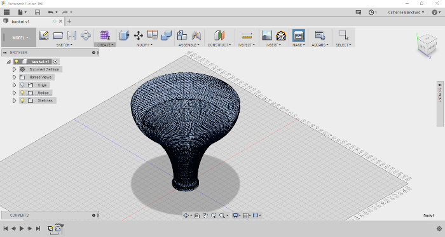Click the Create Form purple grid icon

pyautogui.click(x=105, y=36)
